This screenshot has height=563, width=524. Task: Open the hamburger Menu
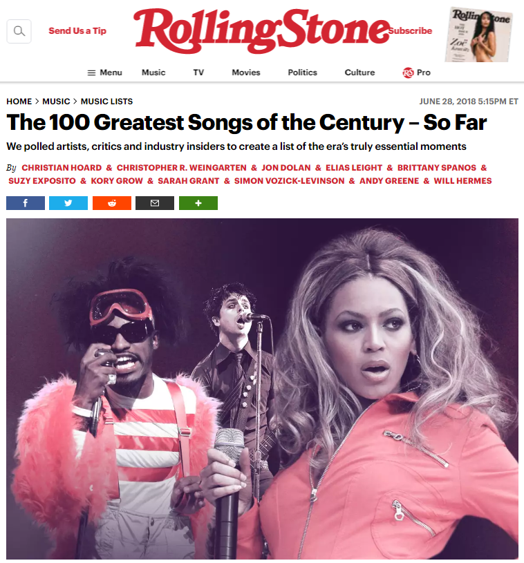point(105,73)
